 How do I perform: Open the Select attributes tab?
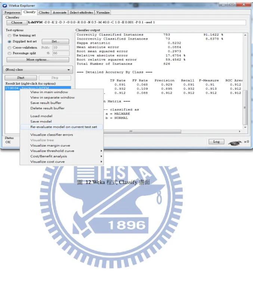pos(81,12)
